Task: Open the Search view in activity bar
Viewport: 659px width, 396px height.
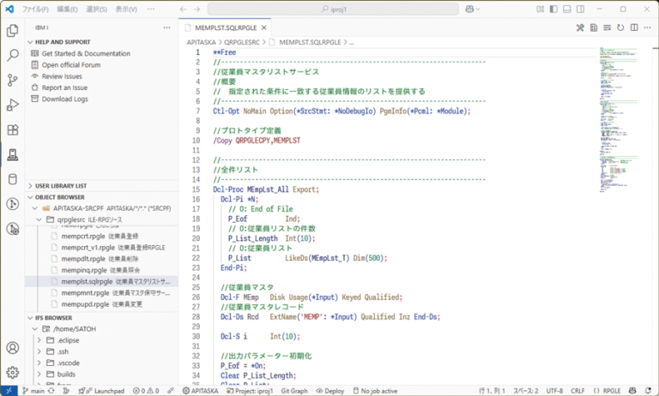Action: tap(13, 55)
